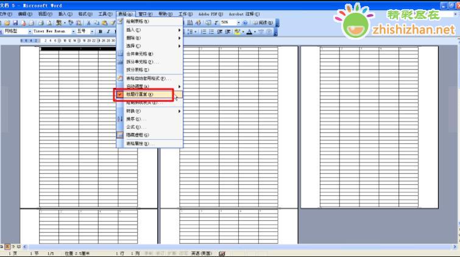Open the 窗口 (Window) menu

(x=145, y=14)
